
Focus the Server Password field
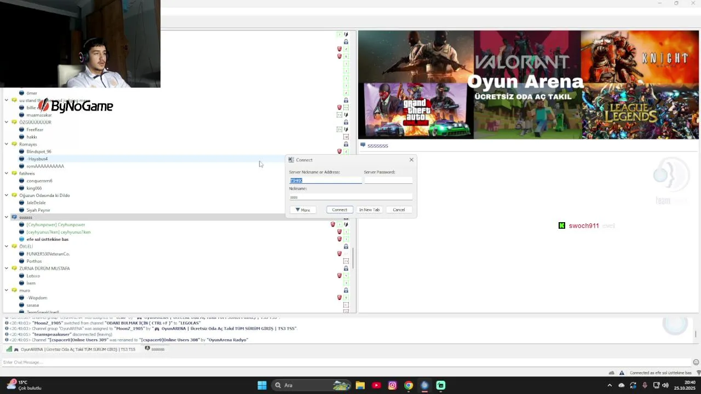click(x=388, y=180)
